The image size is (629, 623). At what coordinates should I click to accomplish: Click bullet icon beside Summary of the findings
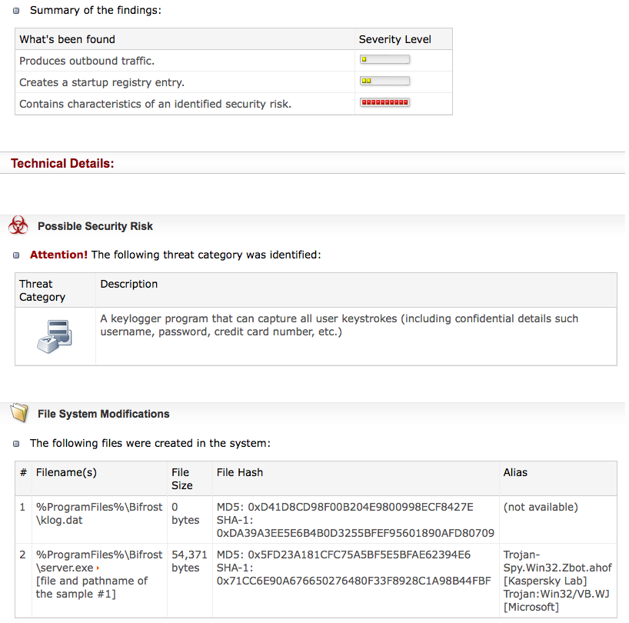click(18, 11)
